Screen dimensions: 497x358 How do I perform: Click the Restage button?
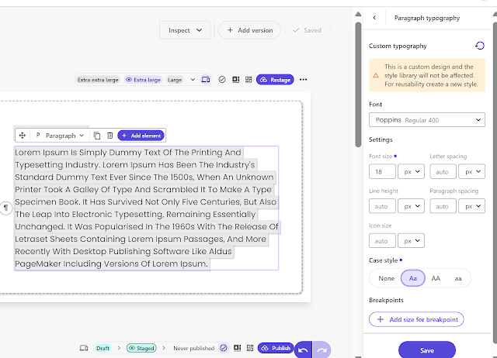point(275,80)
